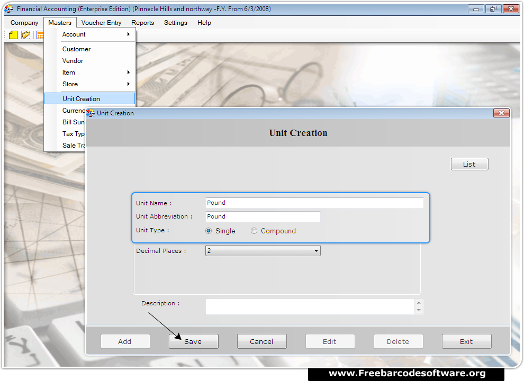The height and width of the screenshot is (381, 524).
Task: Click the Add button
Action: click(125, 341)
